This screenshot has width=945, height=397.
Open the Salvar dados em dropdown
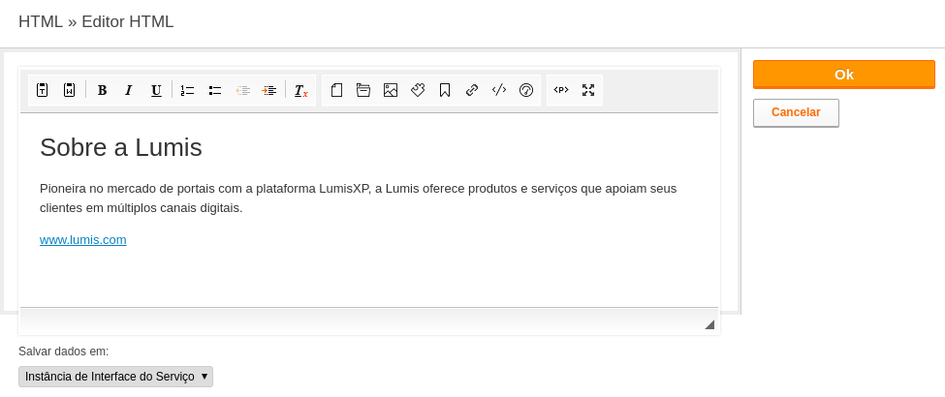[x=115, y=377]
